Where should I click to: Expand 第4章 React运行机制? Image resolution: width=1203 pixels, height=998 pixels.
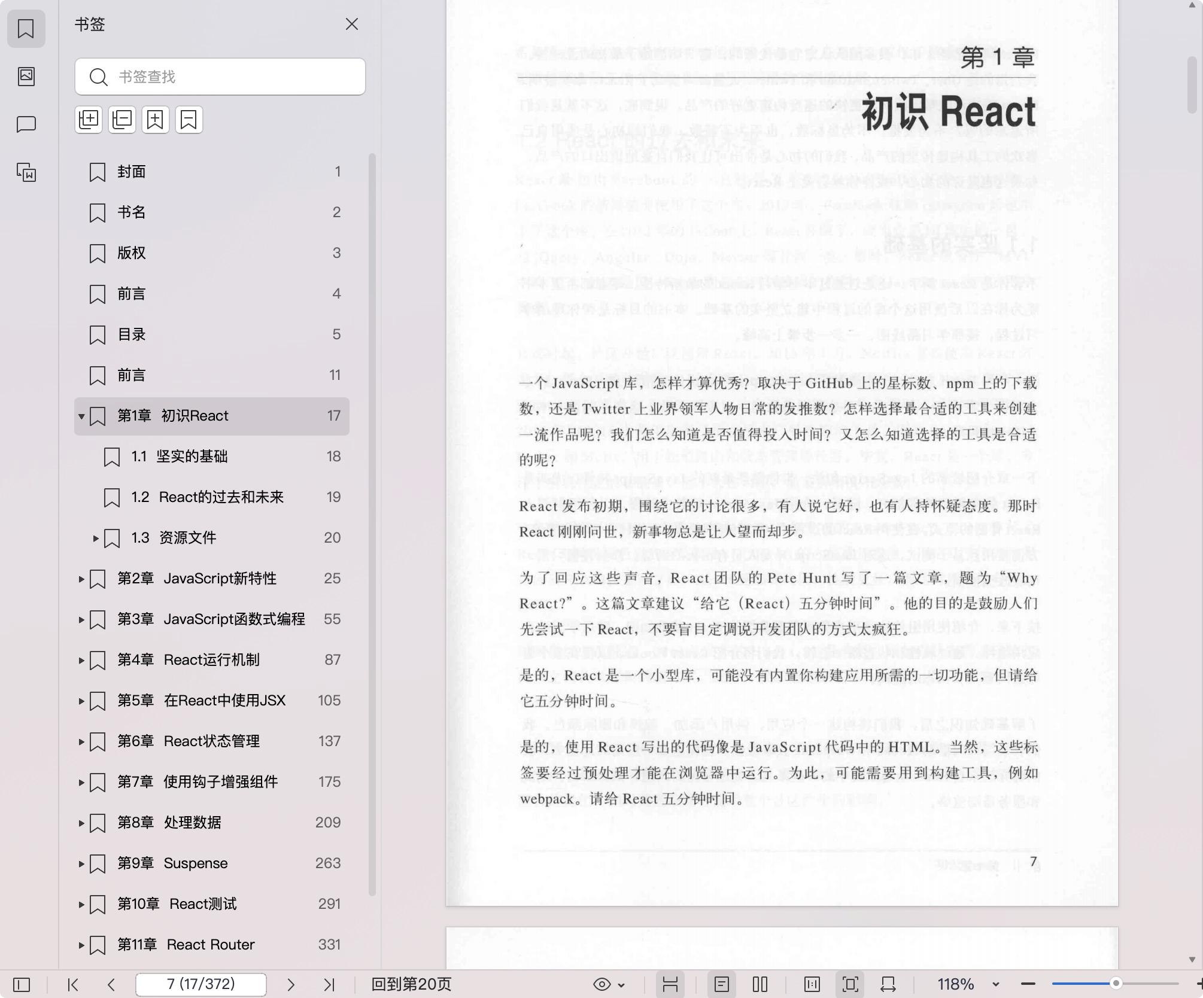coord(81,660)
